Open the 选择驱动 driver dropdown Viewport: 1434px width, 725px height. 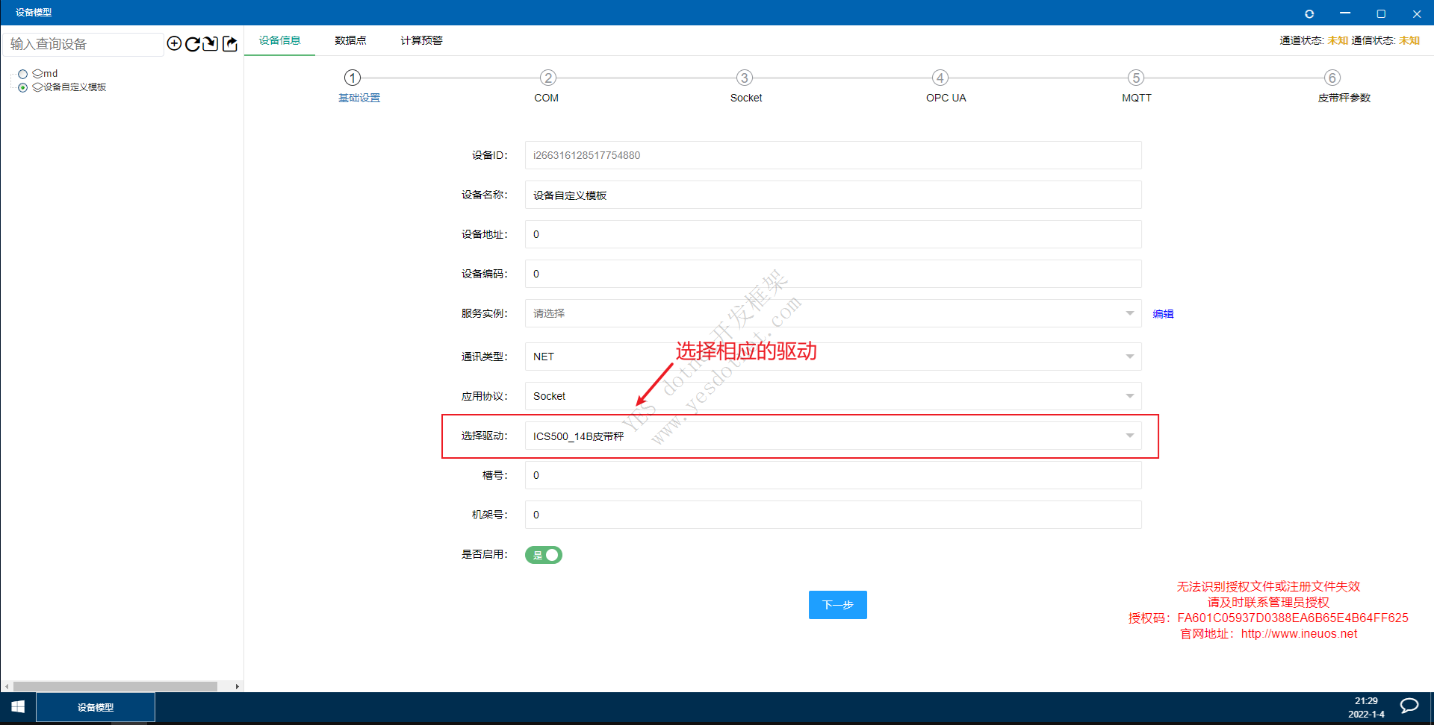[x=832, y=436]
